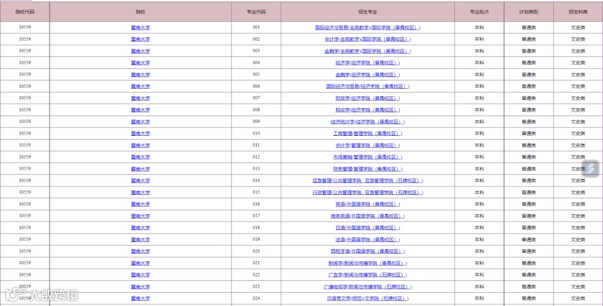Click 暨南大学 school link in row 024
Image resolution: width=603 pixels, height=306 pixels.
tap(140, 298)
